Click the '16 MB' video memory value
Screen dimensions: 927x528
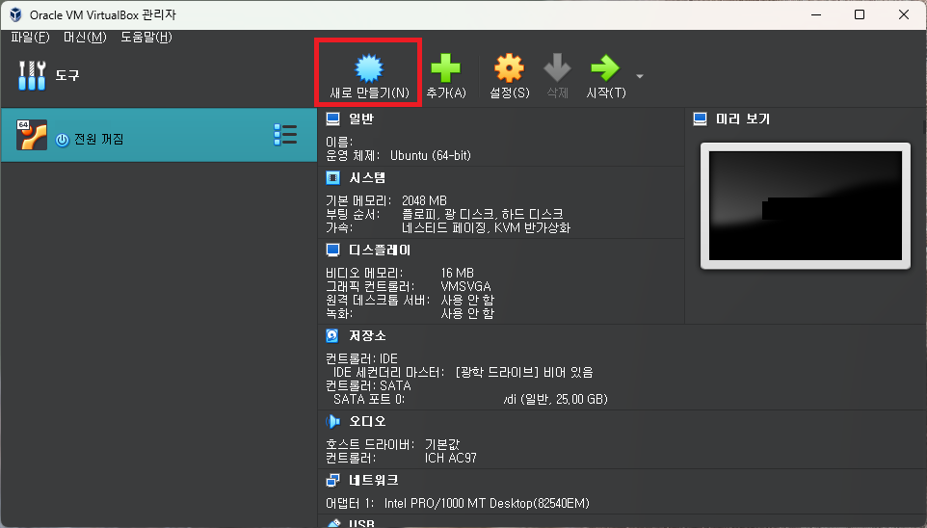[457, 274]
